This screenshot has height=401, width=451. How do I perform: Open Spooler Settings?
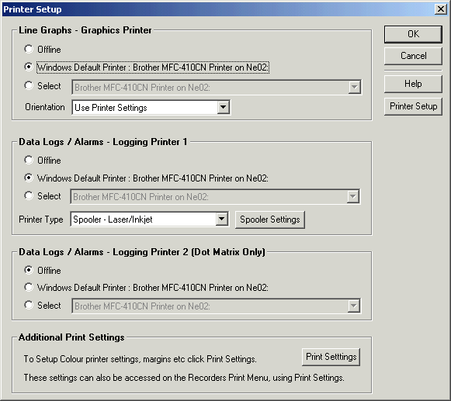pyautogui.click(x=270, y=220)
